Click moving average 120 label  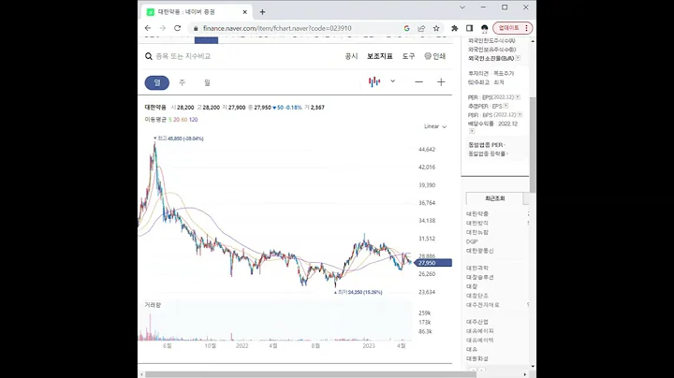pyautogui.click(x=194, y=120)
